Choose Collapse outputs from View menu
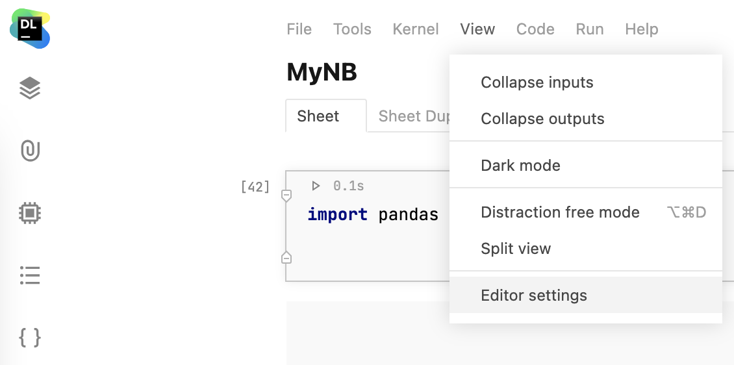The width and height of the screenshot is (734, 365). 542,119
